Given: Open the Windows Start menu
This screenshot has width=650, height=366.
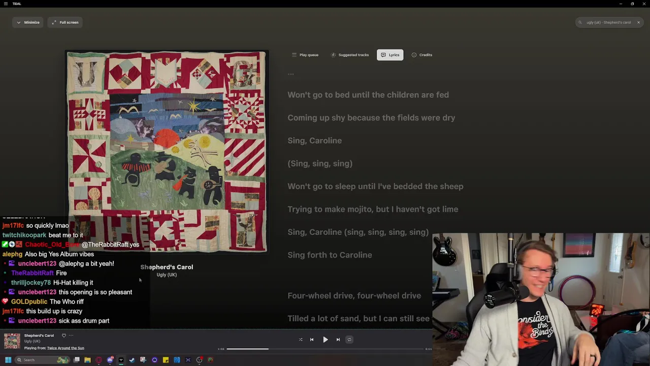Looking at the screenshot, I should [8, 360].
